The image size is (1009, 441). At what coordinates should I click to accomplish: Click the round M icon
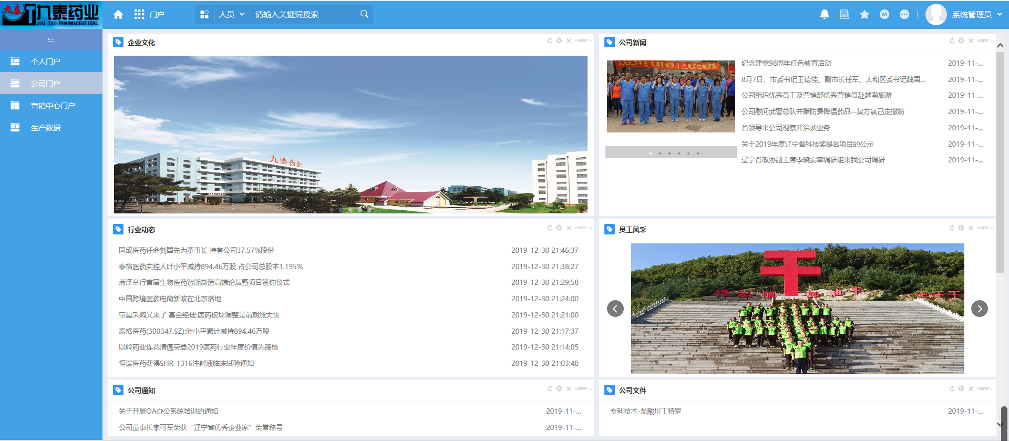click(884, 15)
